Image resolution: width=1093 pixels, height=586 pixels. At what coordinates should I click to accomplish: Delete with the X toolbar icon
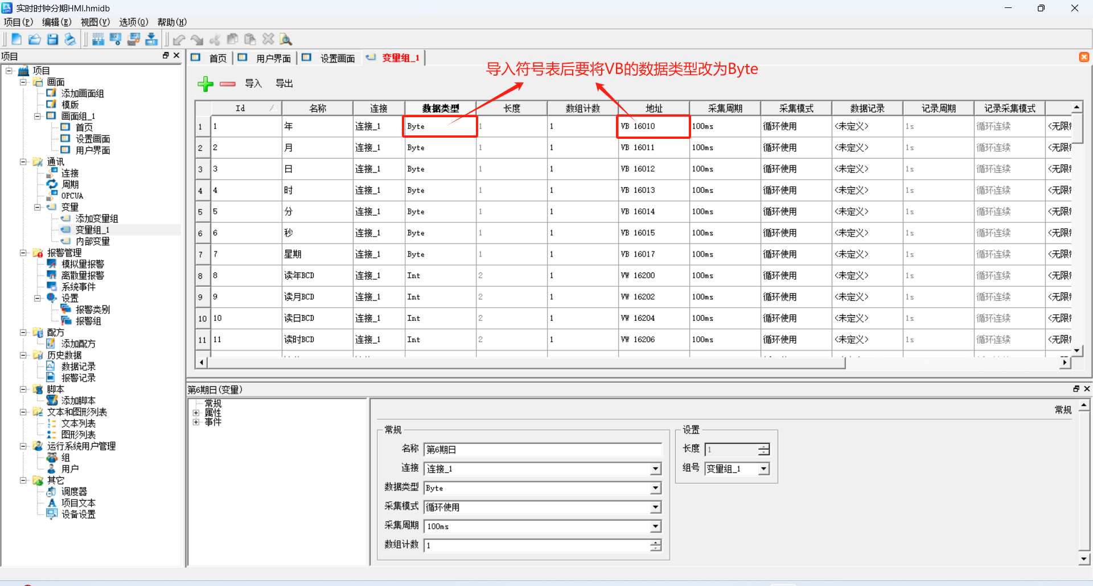(x=268, y=39)
